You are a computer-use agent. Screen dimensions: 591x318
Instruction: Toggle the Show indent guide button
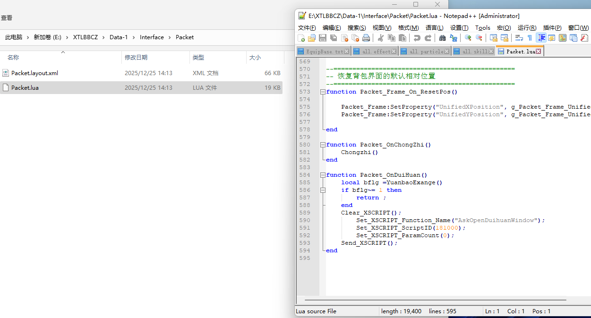point(541,38)
